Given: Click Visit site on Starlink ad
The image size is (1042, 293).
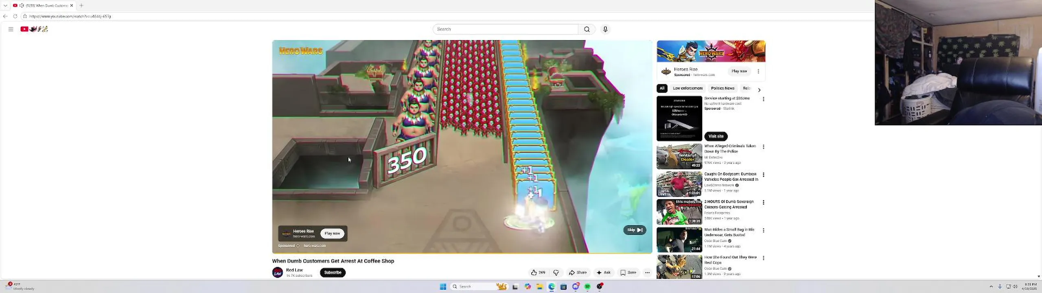Looking at the screenshot, I should 716,136.
